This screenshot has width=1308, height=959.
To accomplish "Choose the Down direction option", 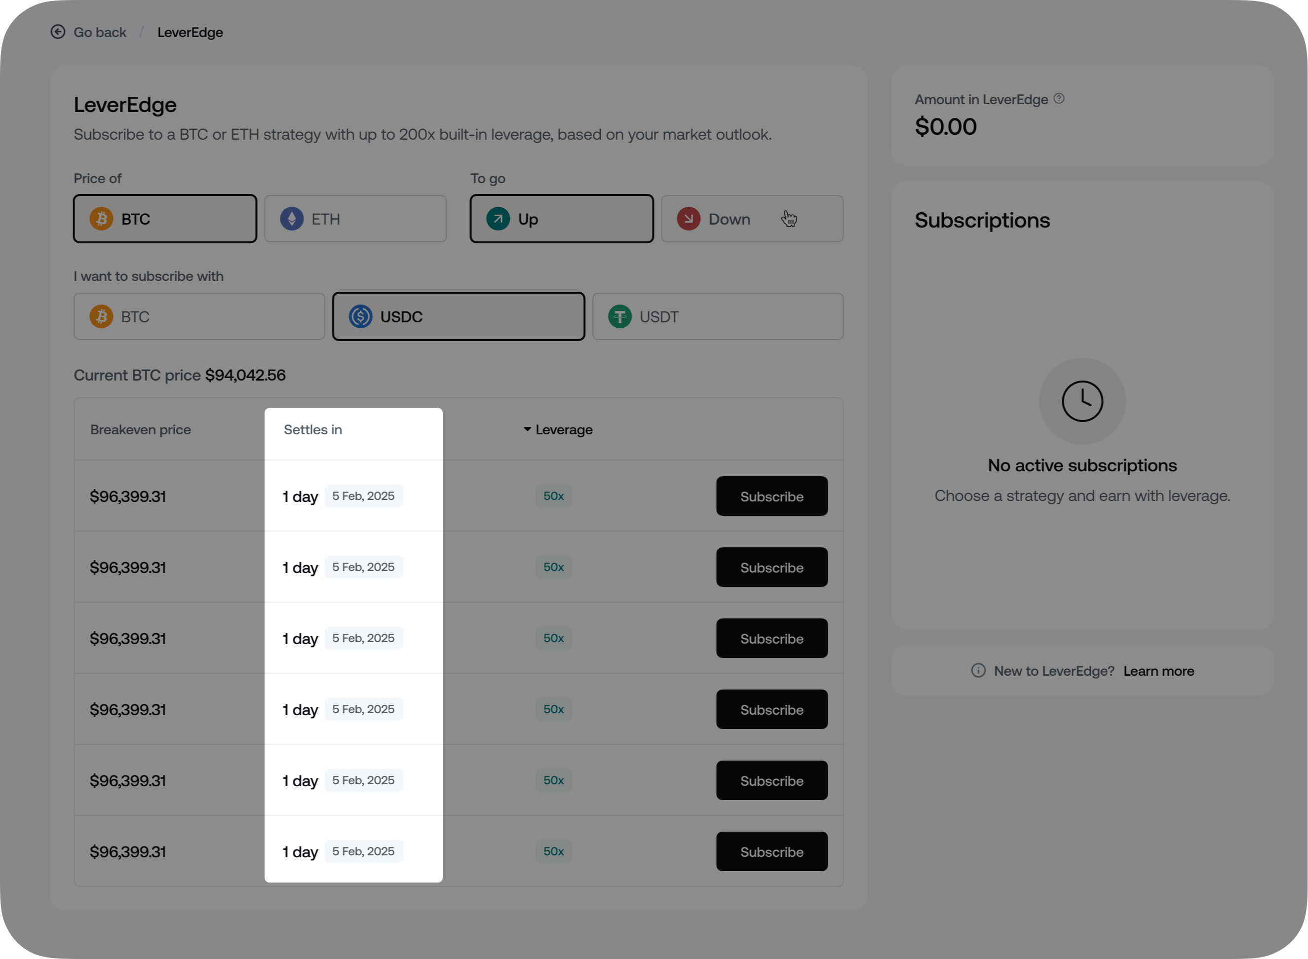I will coord(752,219).
